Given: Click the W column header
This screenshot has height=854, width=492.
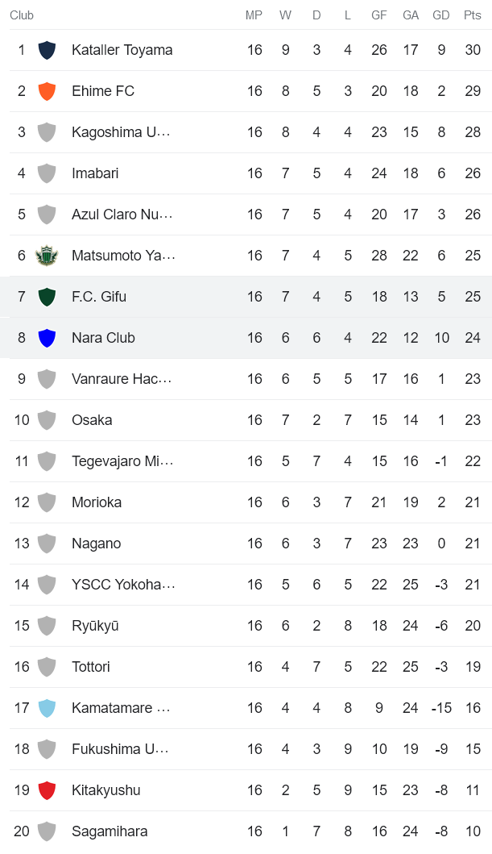Looking at the screenshot, I should (x=285, y=15).
